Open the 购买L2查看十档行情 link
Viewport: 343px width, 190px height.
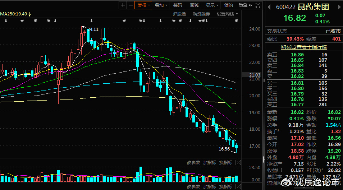tap(304, 47)
